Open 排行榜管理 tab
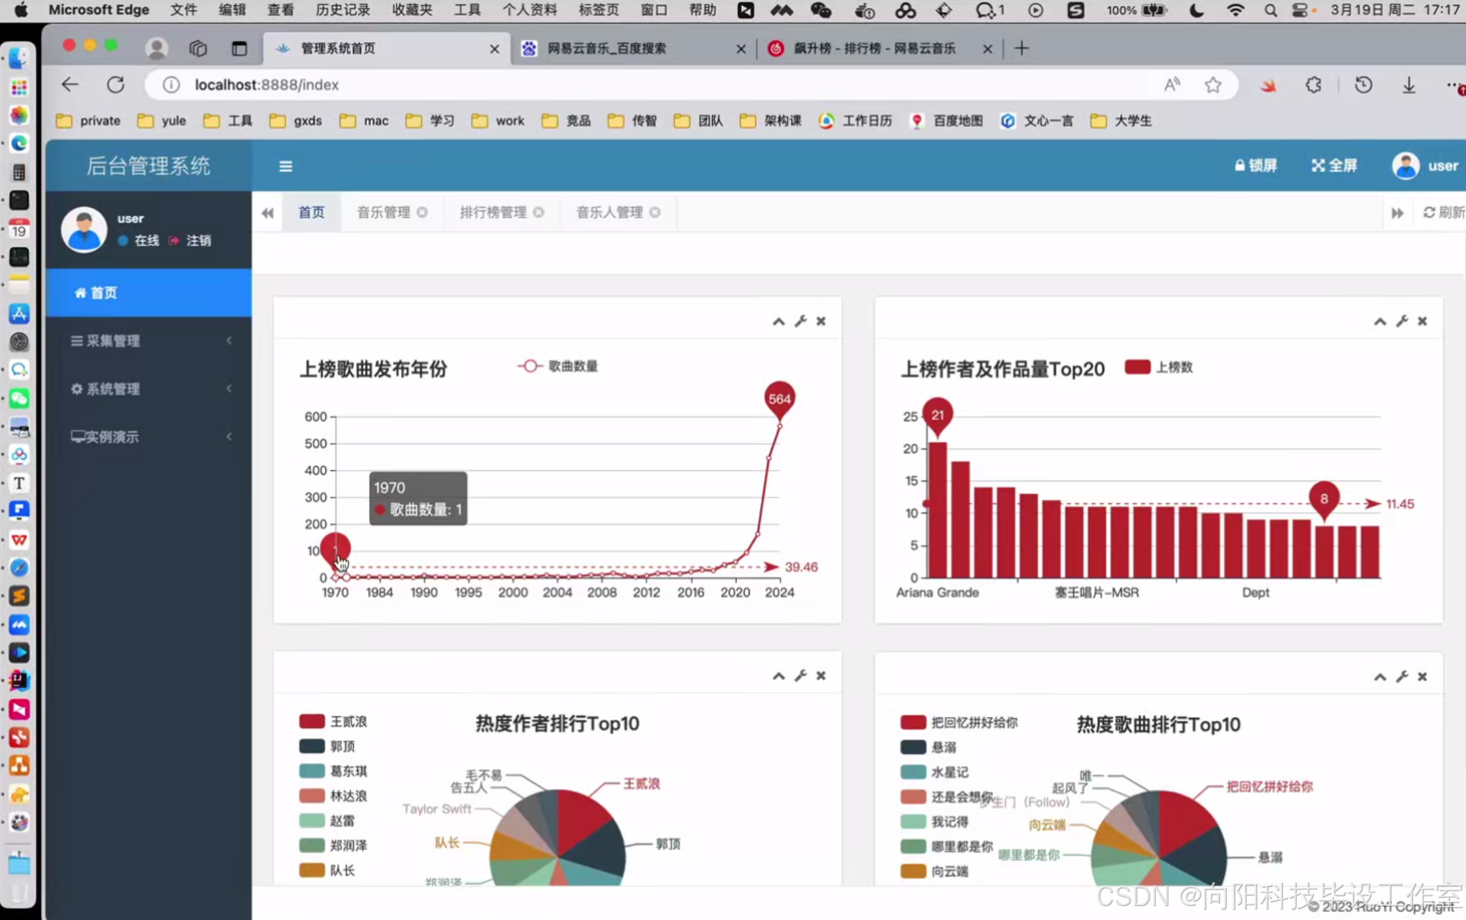This screenshot has height=920, width=1466. 493,212
